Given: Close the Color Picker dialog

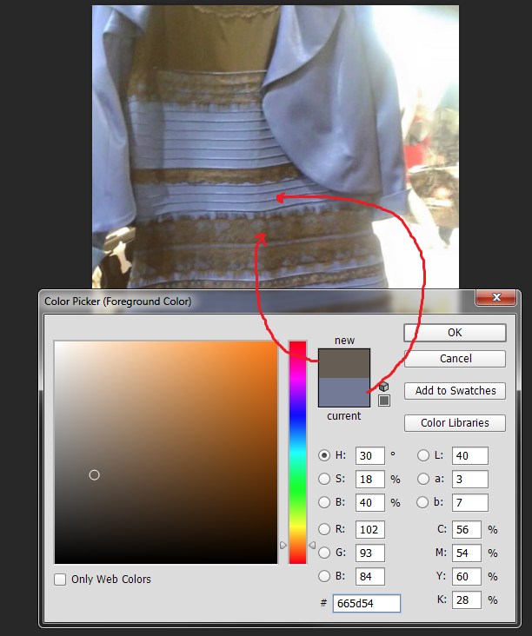Looking at the screenshot, I should click(x=495, y=297).
